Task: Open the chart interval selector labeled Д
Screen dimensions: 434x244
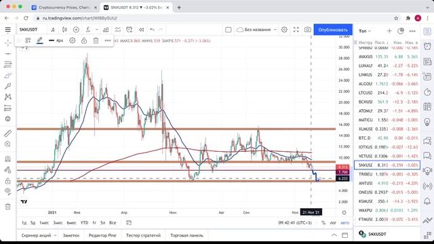Action: [x=53, y=30]
